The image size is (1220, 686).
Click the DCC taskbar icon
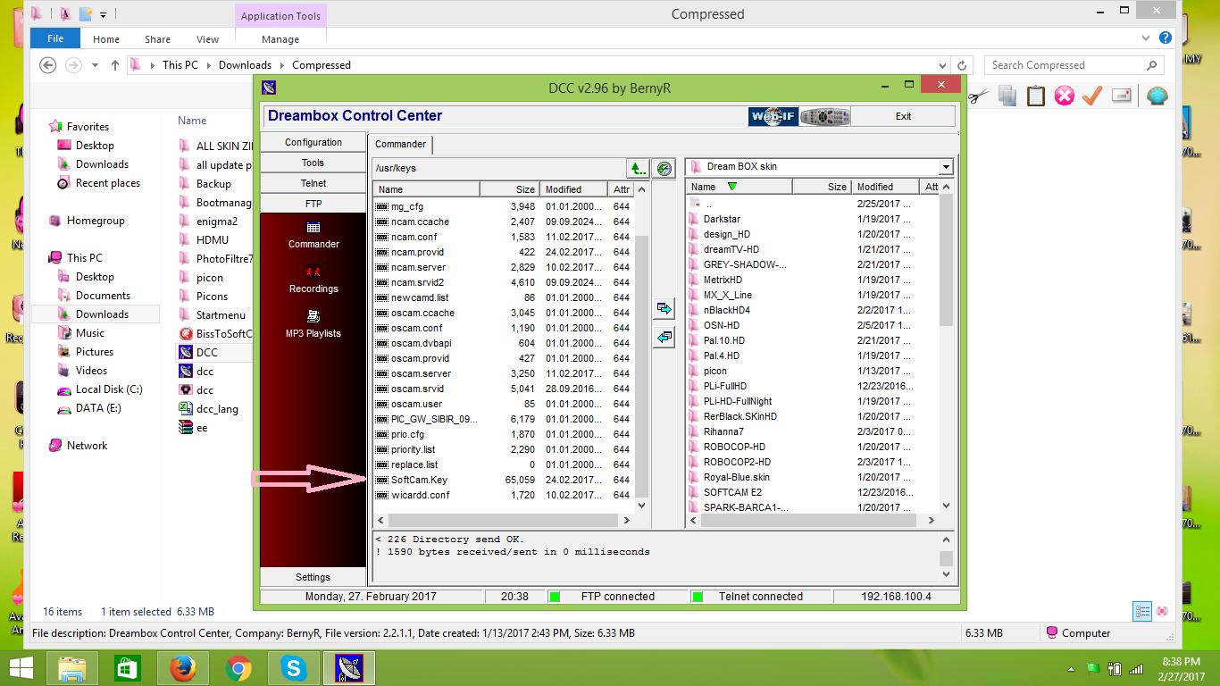[x=348, y=667]
